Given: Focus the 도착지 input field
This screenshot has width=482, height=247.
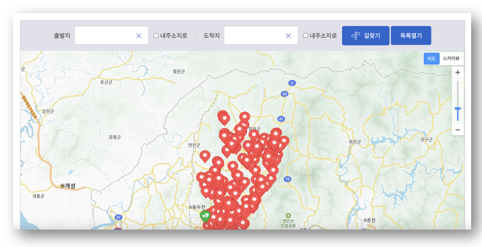Looking at the screenshot, I should pos(261,36).
